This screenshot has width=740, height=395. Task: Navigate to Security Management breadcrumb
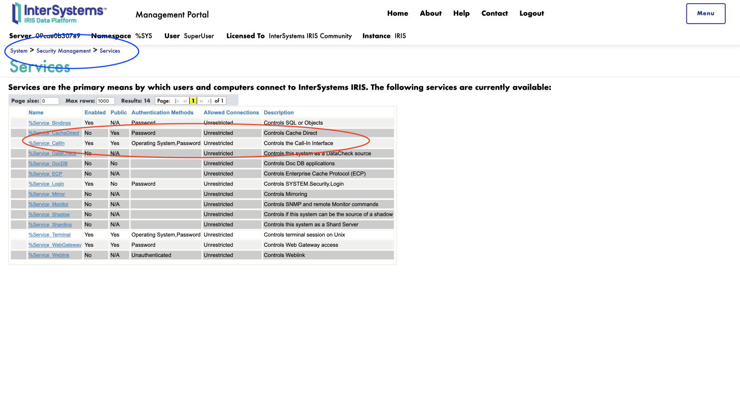pos(63,51)
